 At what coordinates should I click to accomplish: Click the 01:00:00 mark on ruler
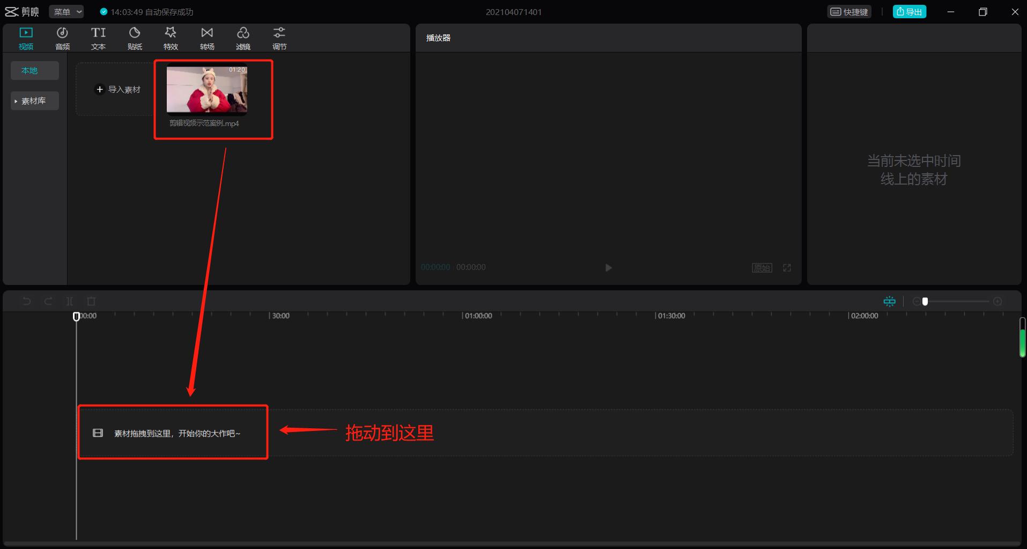coord(478,316)
